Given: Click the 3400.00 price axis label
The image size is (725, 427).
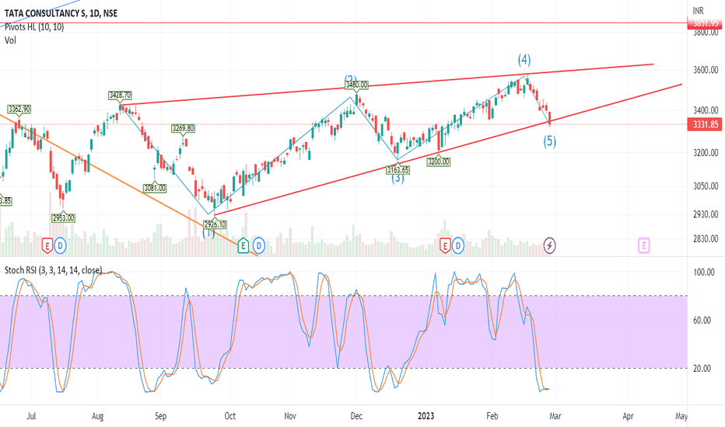Looking at the screenshot, I should (706, 110).
